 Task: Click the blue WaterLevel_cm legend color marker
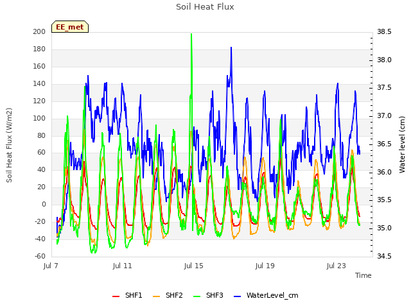237,296
